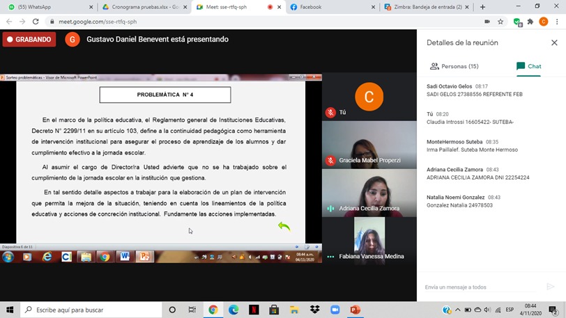Open the Zimbra inbox browser tab
The image size is (566, 318).
425,7
